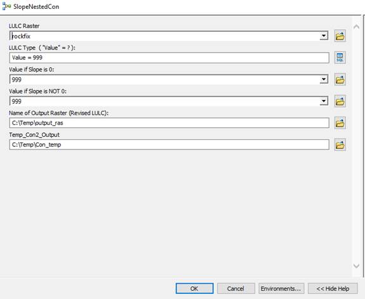This screenshot has width=365, height=299.
Task: Click the rockfix LULC Raster text box
Action: [x=165, y=36]
